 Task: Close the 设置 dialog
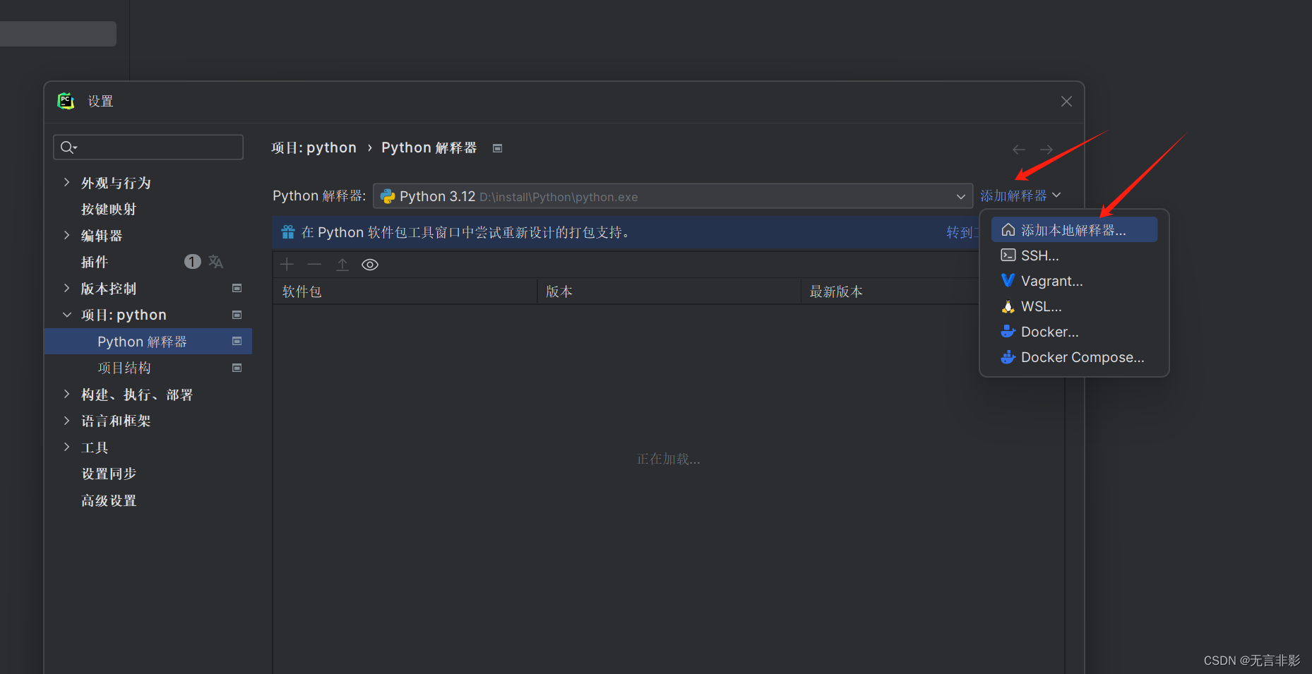tap(1066, 102)
